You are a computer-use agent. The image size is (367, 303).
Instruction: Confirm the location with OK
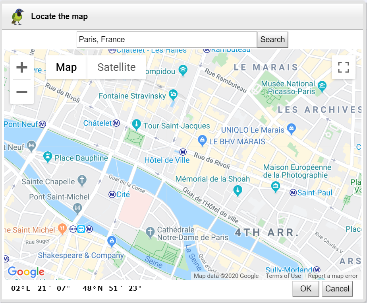306,288
